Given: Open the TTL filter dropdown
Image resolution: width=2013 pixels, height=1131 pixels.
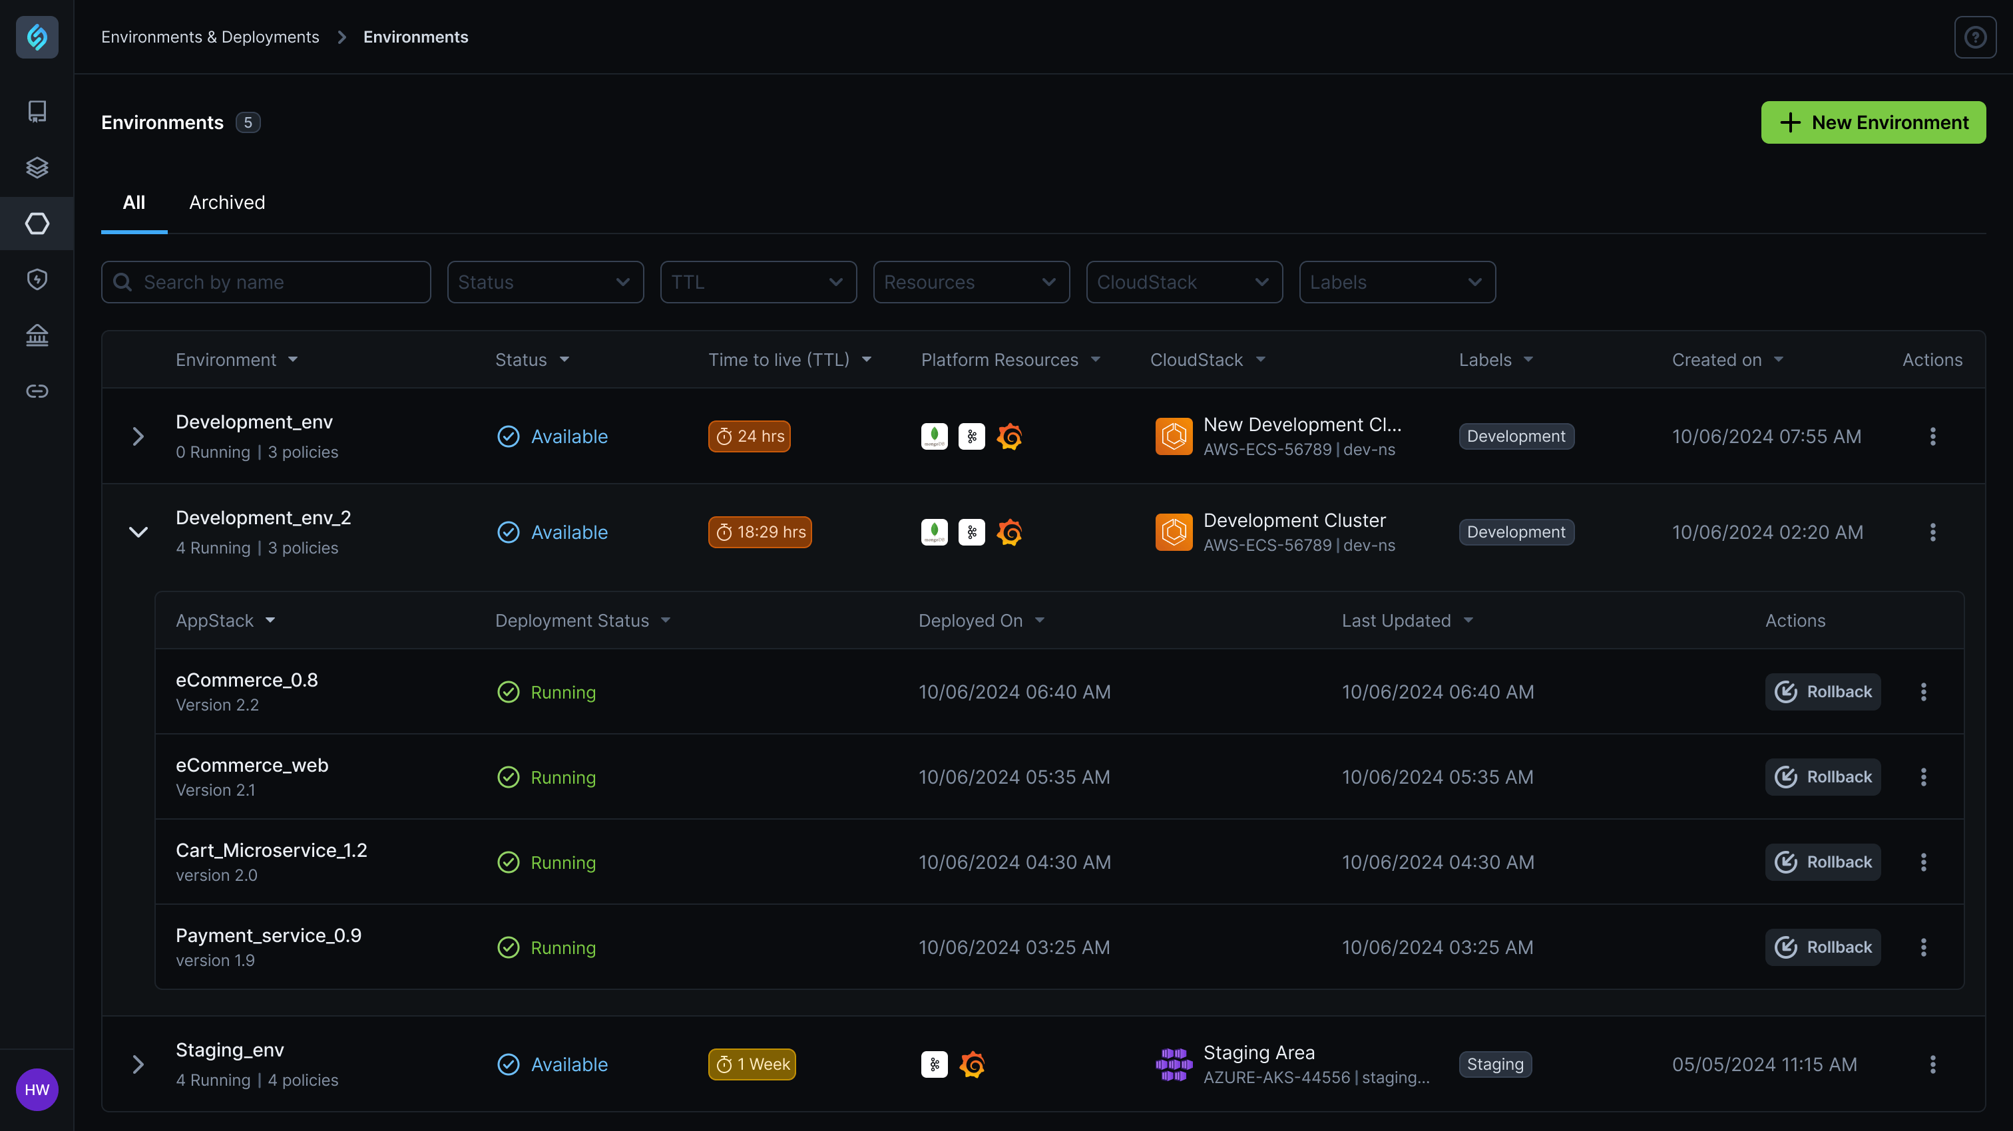Looking at the screenshot, I should click(758, 282).
